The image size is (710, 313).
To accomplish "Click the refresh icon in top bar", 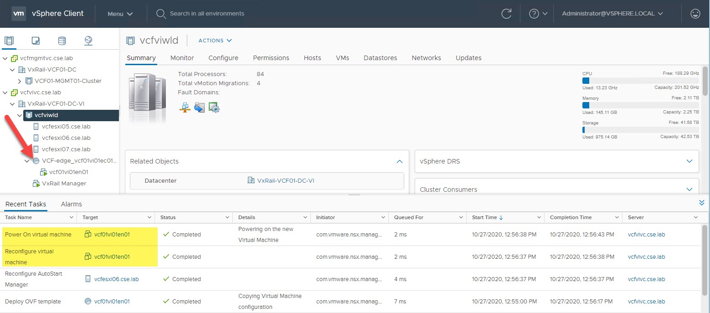I will 506,14.
